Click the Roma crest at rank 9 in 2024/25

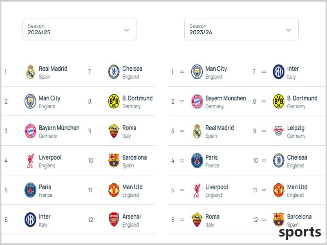[x=114, y=131]
